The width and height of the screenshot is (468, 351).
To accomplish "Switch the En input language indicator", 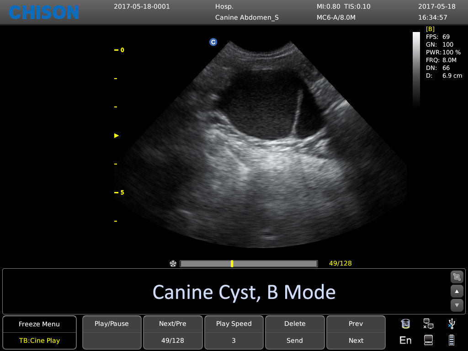I will click(405, 340).
